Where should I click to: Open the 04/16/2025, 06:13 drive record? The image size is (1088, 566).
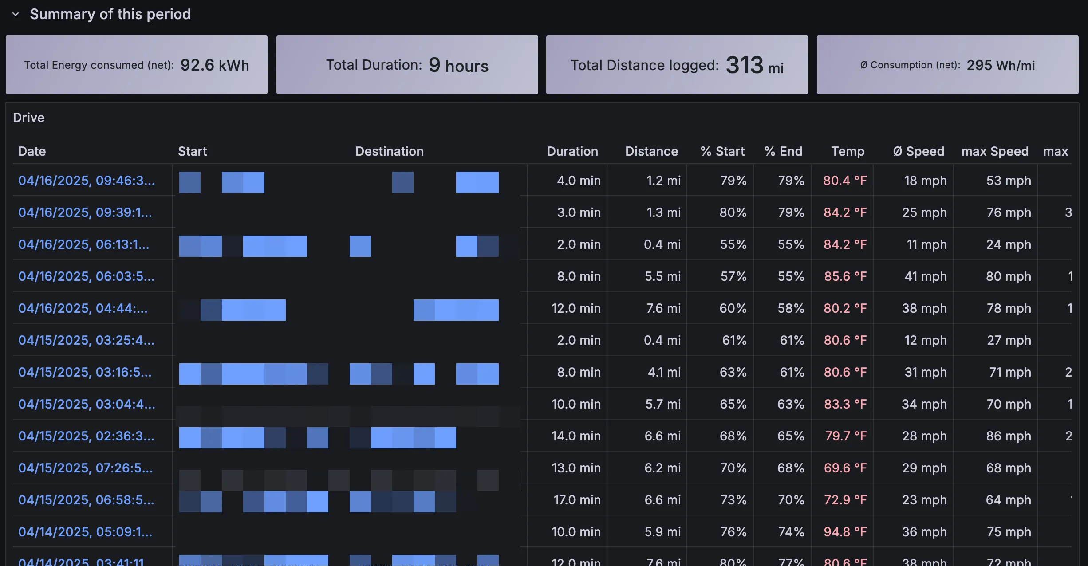tap(84, 244)
